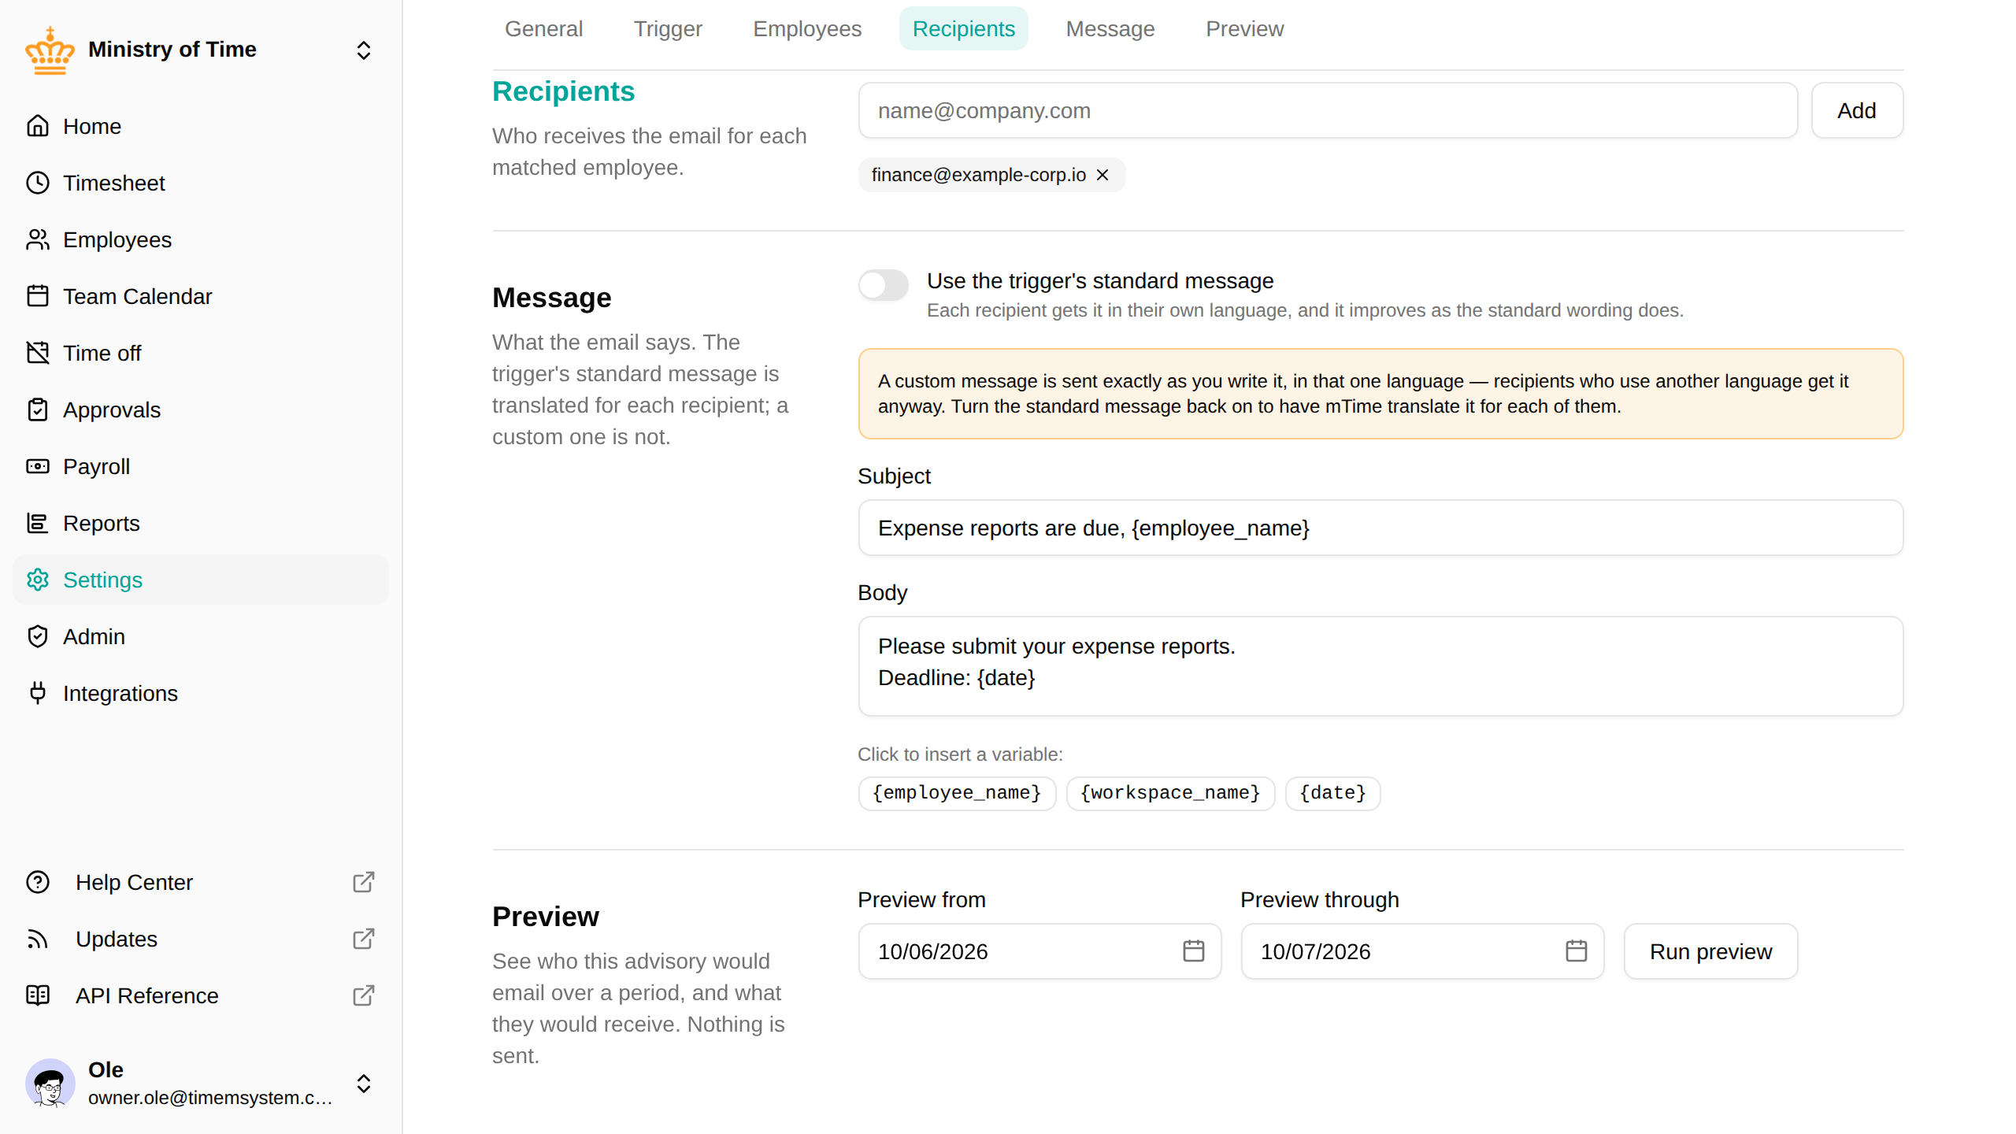
Task: Enable the trigger's standard message toggle
Action: point(884,285)
